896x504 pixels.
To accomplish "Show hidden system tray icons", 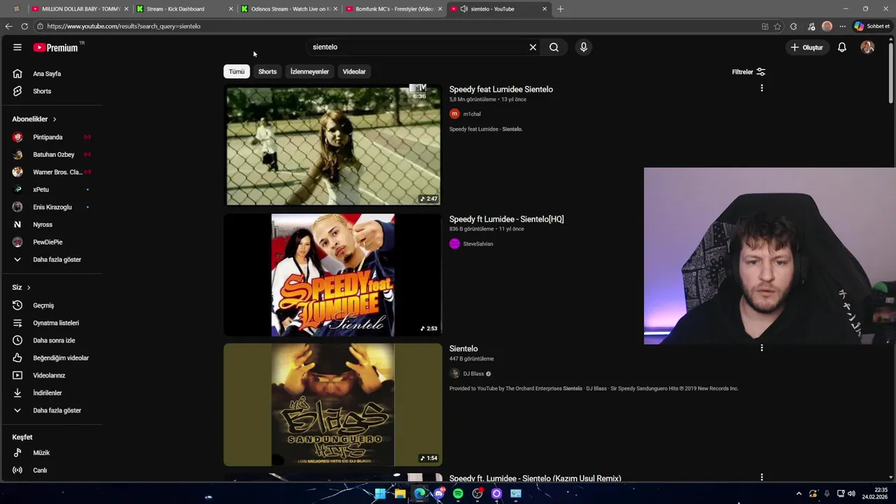I will tap(799, 493).
